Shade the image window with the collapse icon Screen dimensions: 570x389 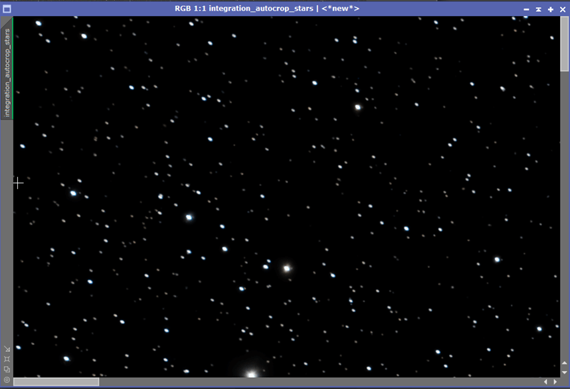click(x=538, y=9)
